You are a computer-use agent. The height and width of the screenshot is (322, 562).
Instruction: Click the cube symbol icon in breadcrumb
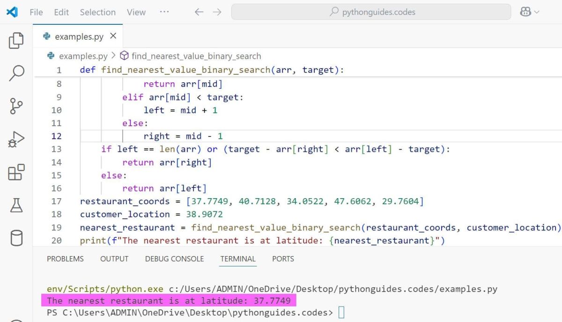[124, 56]
